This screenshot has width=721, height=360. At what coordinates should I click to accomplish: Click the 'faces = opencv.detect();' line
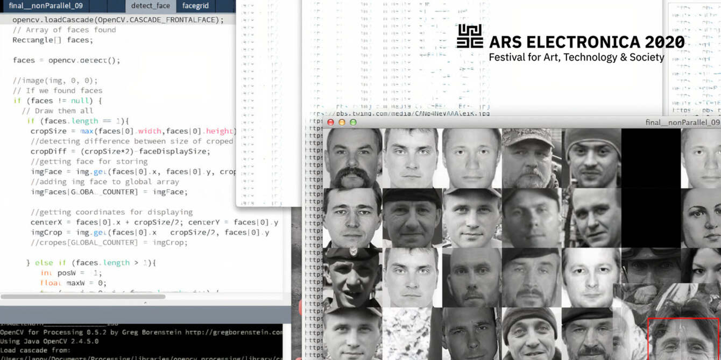(66, 60)
